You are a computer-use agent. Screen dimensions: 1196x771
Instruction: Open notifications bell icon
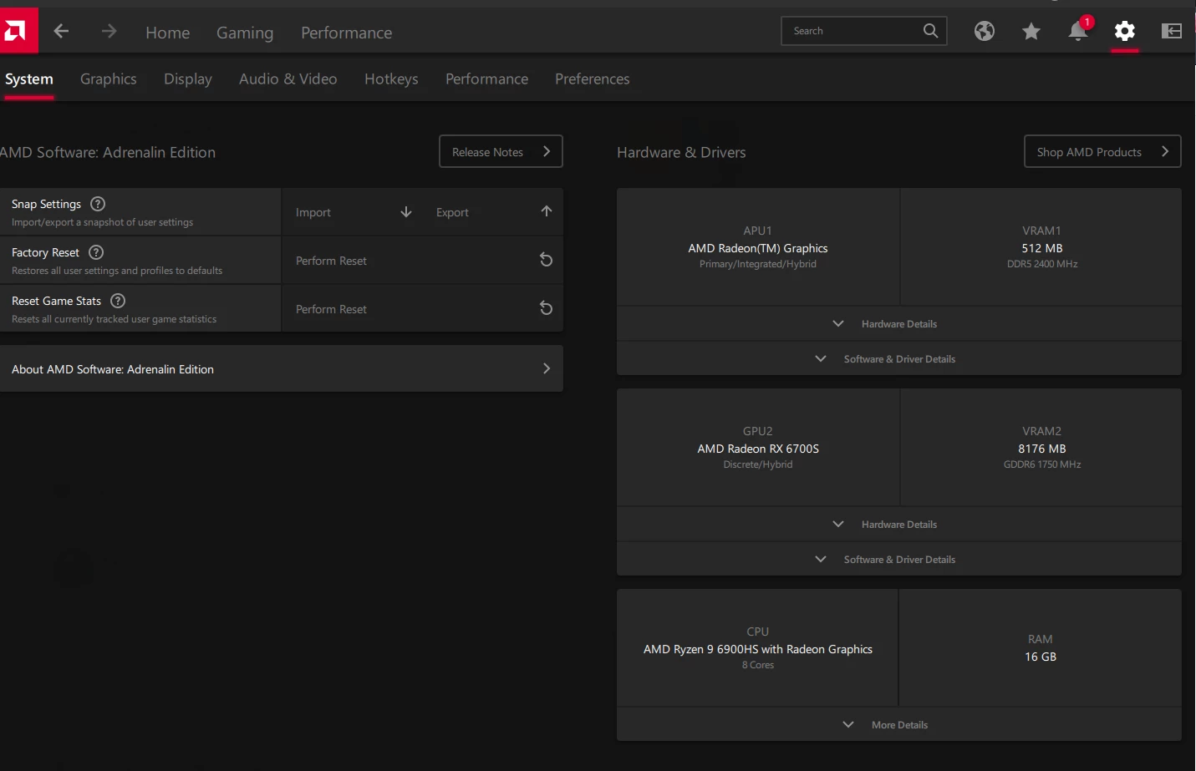coord(1078,31)
